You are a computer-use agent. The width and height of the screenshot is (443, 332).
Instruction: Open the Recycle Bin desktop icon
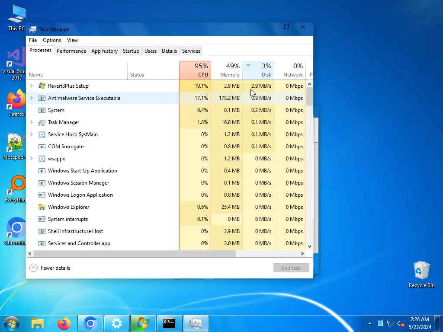[421, 275]
